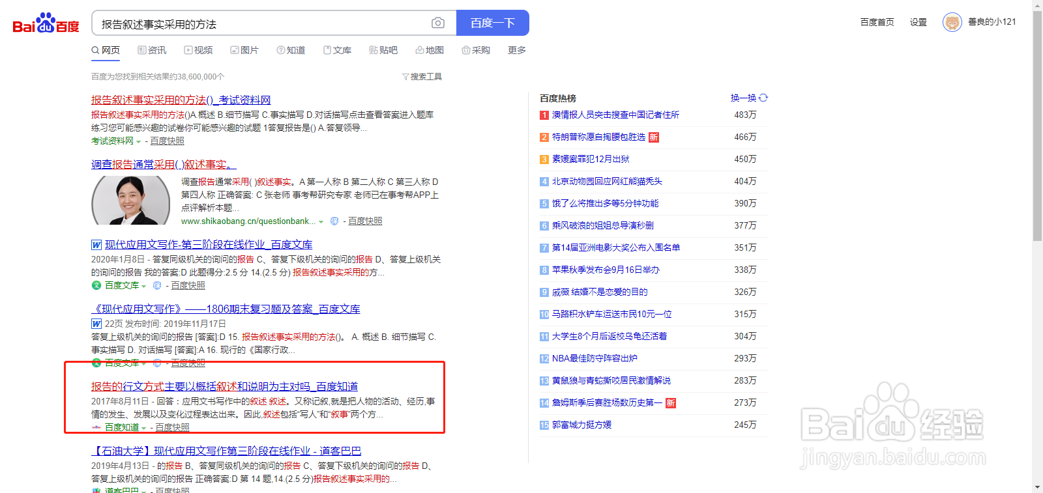Open the 知道 tab
Screen dimensions: 1043x493
point(291,50)
